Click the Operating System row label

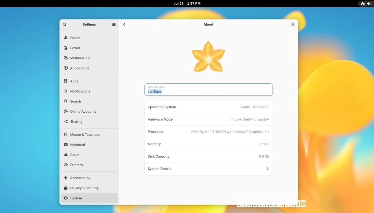pos(162,107)
